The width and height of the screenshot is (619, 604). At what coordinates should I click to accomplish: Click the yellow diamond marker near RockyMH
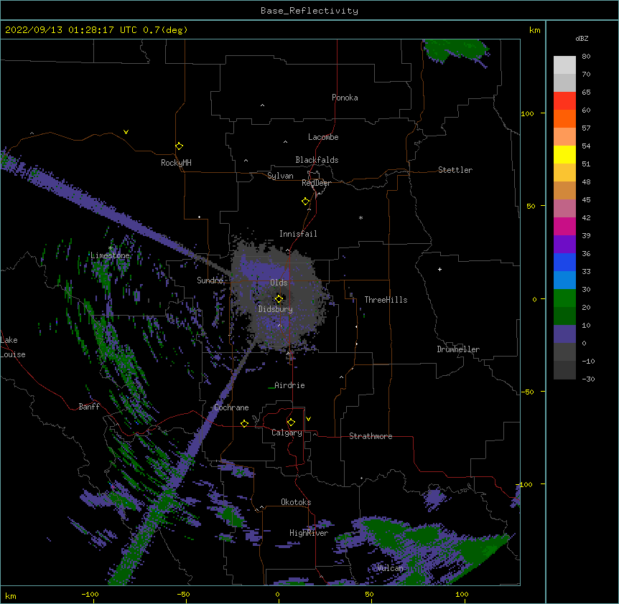[x=180, y=146]
